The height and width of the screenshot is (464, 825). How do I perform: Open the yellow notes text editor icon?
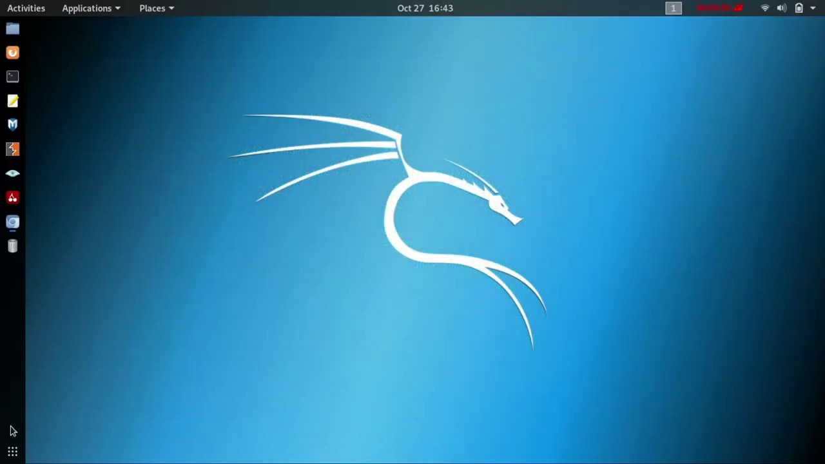[12, 101]
